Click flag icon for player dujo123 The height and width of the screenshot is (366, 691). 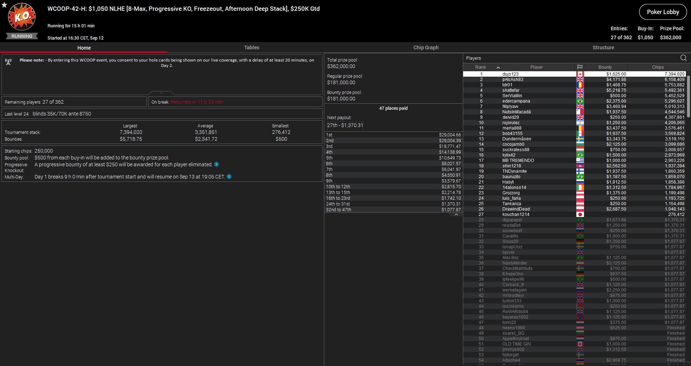[x=580, y=74]
